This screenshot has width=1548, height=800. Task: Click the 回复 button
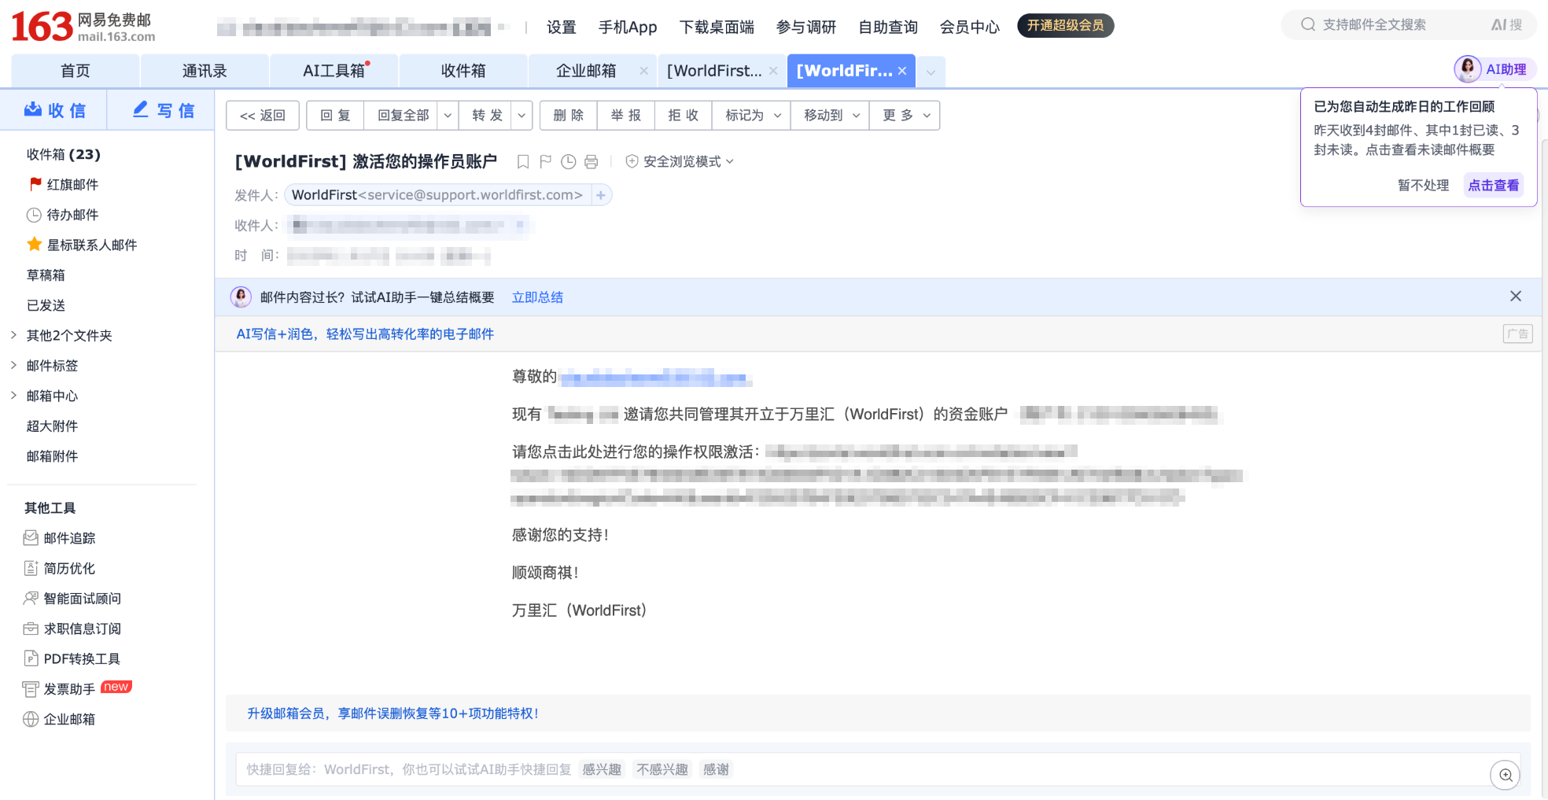(x=335, y=116)
